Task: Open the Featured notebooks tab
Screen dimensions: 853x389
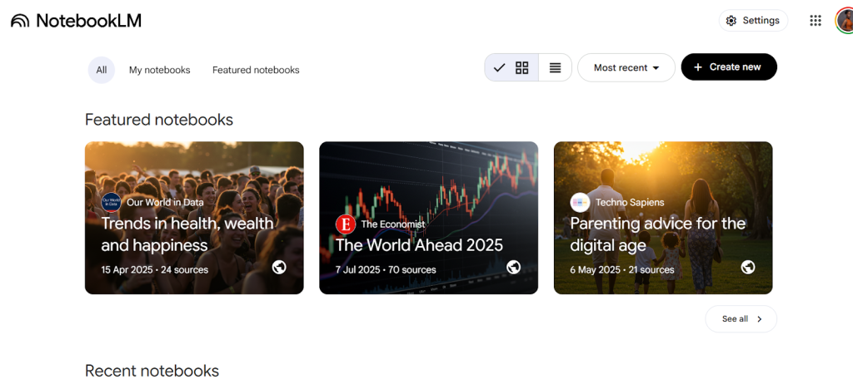Action: point(256,70)
